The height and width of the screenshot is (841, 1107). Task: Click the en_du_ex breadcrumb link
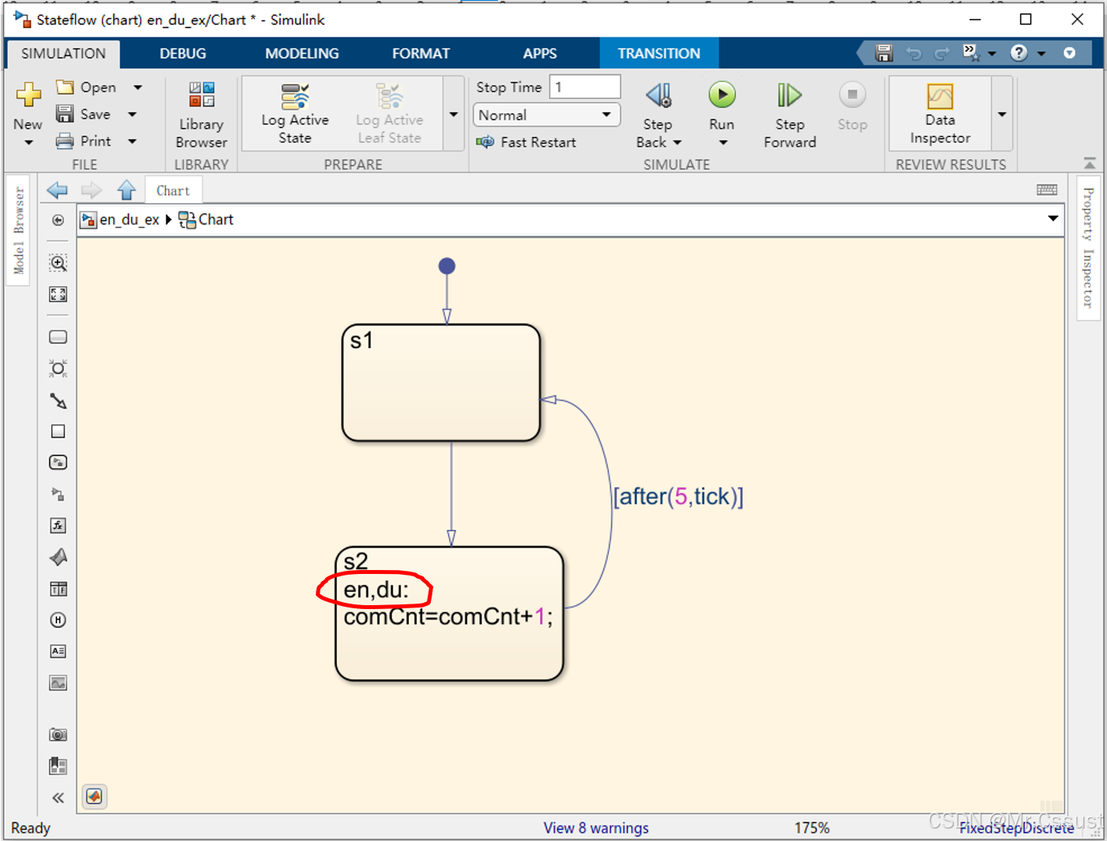129,220
